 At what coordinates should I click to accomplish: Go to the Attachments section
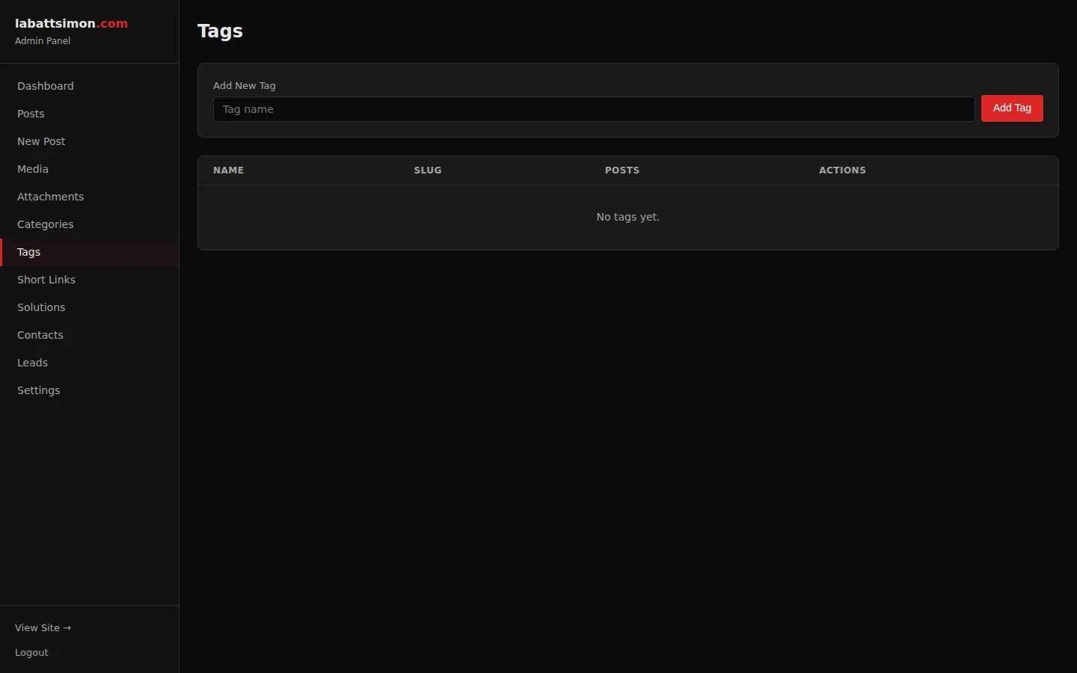[x=50, y=197]
